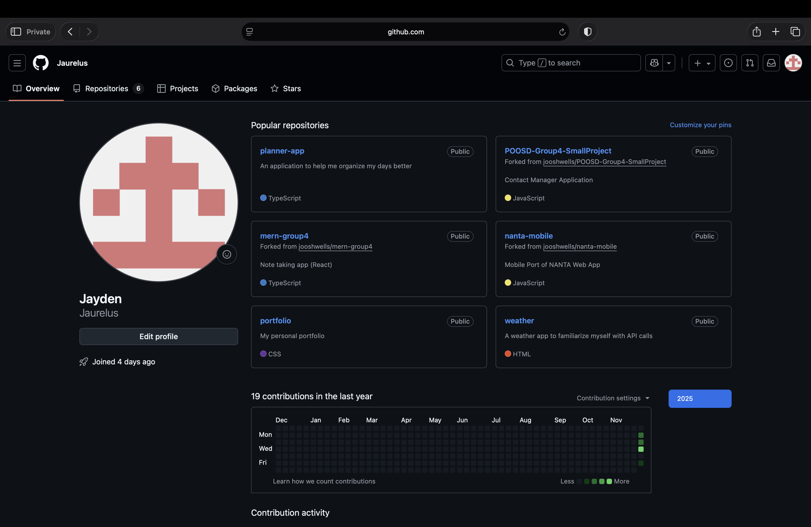Click the Safari share icon
Viewport: 811px width, 527px height.
[757, 32]
